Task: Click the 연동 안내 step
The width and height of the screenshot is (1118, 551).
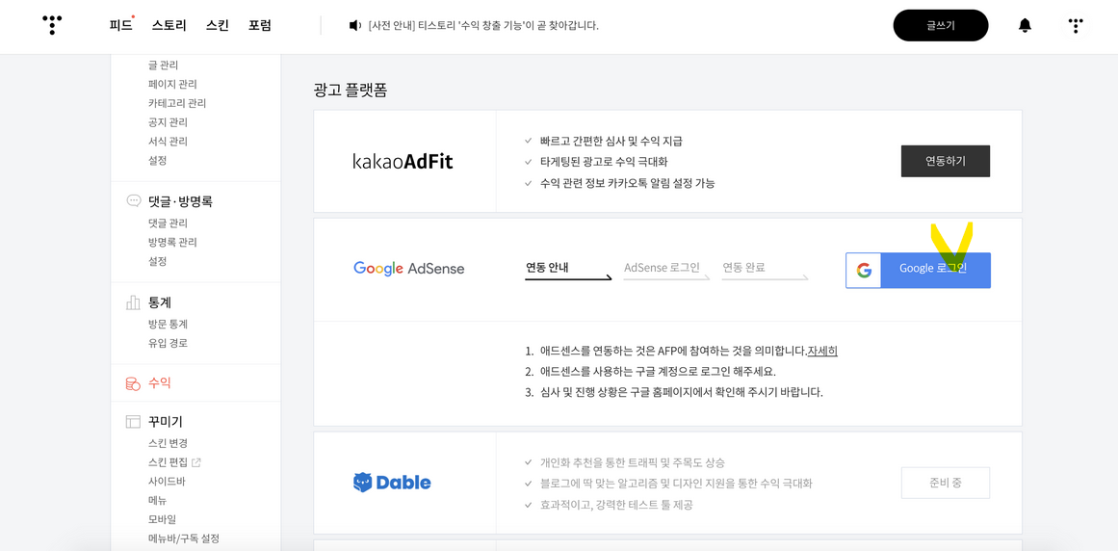Action: 547,268
